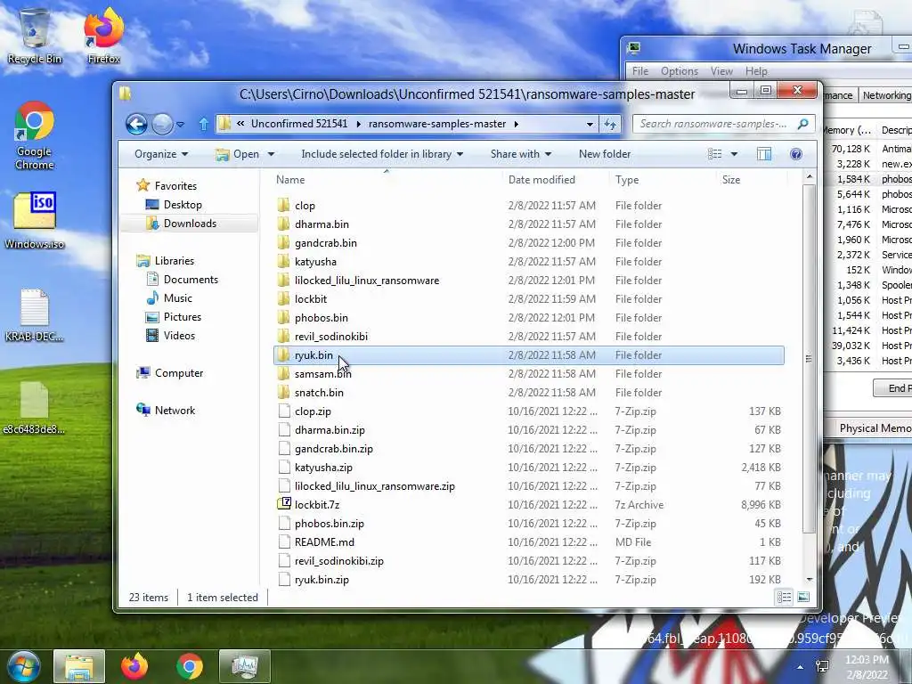Sort files by Date modified column
The width and height of the screenshot is (912, 684).
pyautogui.click(x=558, y=180)
